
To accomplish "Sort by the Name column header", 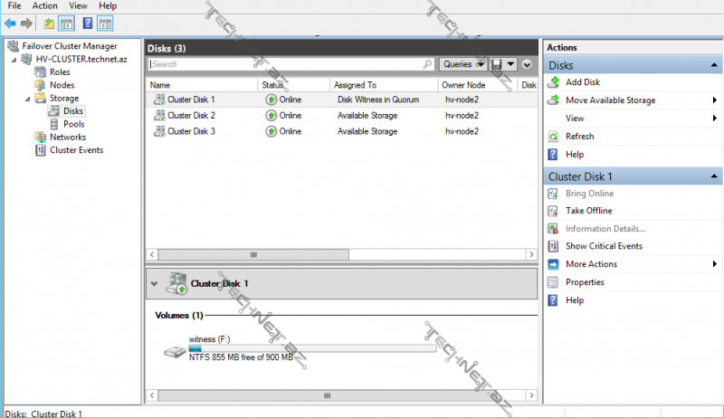I will coord(202,85).
